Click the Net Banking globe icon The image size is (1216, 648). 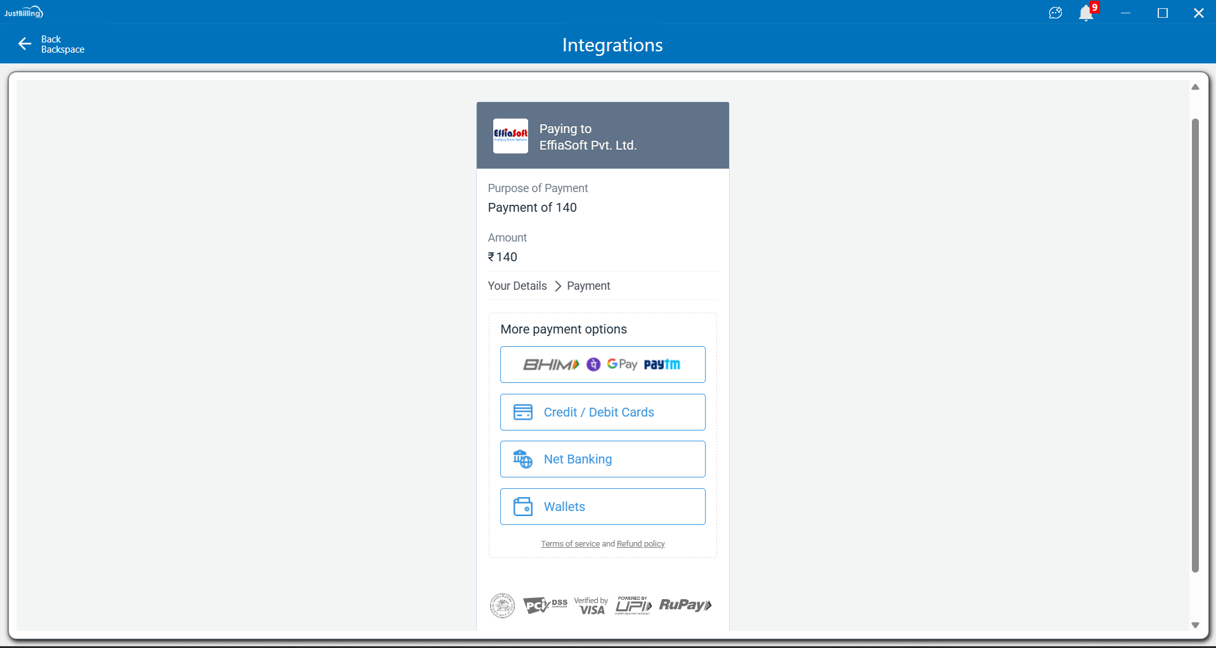[x=523, y=459]
